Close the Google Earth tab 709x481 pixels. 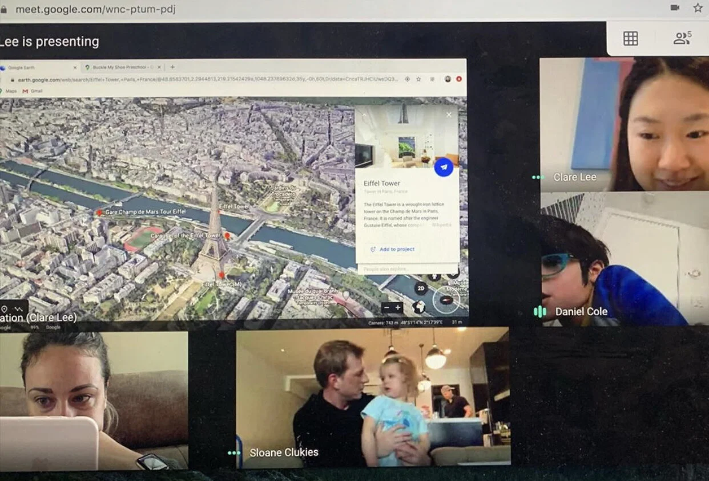pyautogui.click(x=75, y=67)
